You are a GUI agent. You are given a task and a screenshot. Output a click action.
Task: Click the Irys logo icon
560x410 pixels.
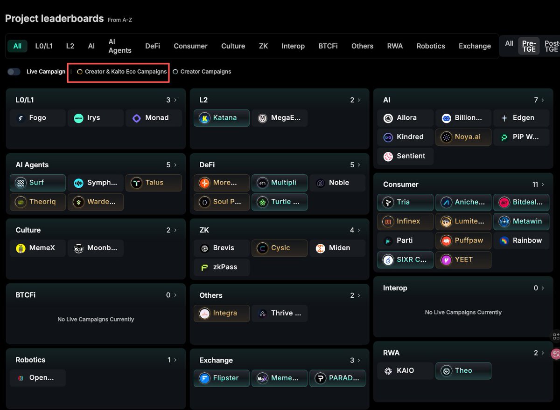tap(79, 118)
